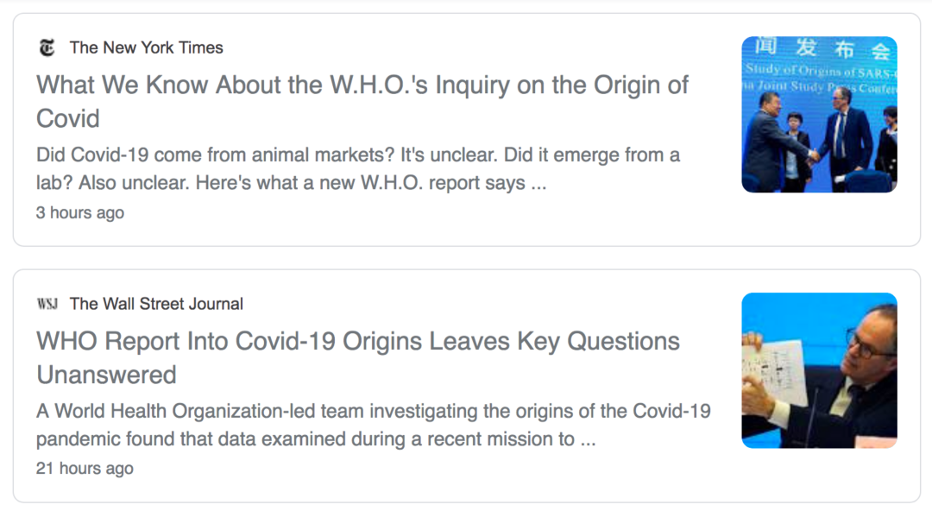This screenshot has width=932, height=511.
Task: Click the word 'Covid' on NYT headline's second line
Action: pyautogui.click(x=68, y=118)
